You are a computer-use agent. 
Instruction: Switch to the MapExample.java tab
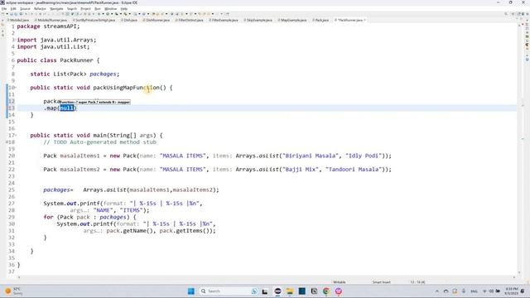pos(292,20)
